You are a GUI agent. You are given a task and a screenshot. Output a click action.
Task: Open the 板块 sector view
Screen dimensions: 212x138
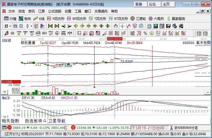(x=25, y=19)
